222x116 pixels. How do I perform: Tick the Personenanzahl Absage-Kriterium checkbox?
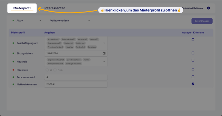point(193,77)
